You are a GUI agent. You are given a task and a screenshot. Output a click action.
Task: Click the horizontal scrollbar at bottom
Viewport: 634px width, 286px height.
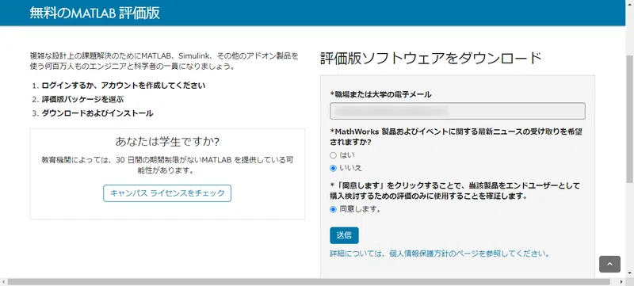click(x=308, y=281)
